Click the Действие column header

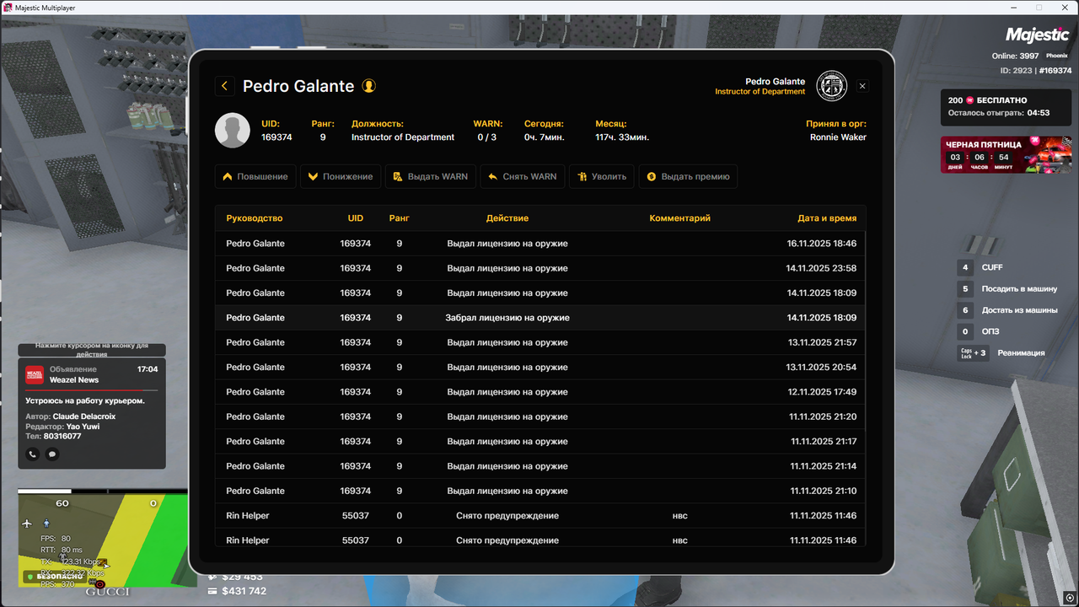(x=507, y=218)
